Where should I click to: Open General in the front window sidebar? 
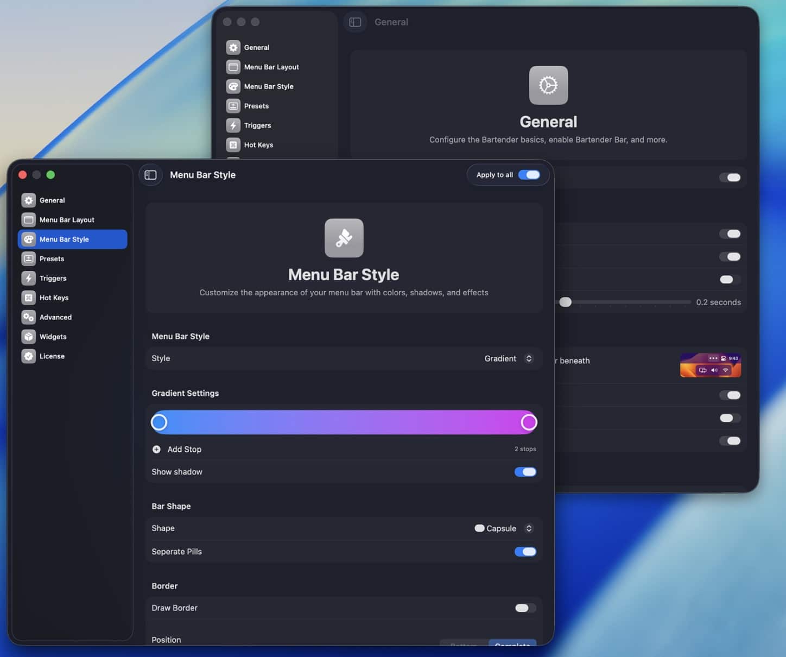(x=73, y=200)
